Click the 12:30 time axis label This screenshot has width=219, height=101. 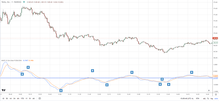tap(119, 94)
